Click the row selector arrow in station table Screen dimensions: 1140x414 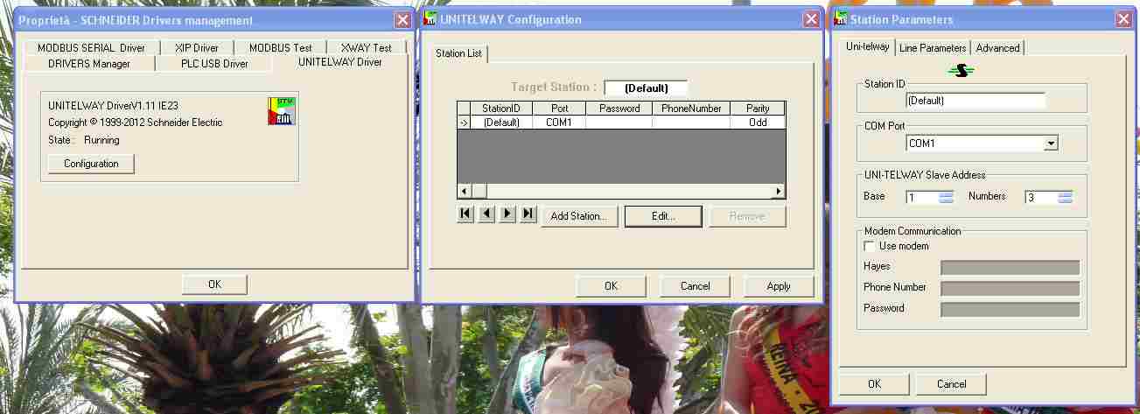[x=465, y=123]
